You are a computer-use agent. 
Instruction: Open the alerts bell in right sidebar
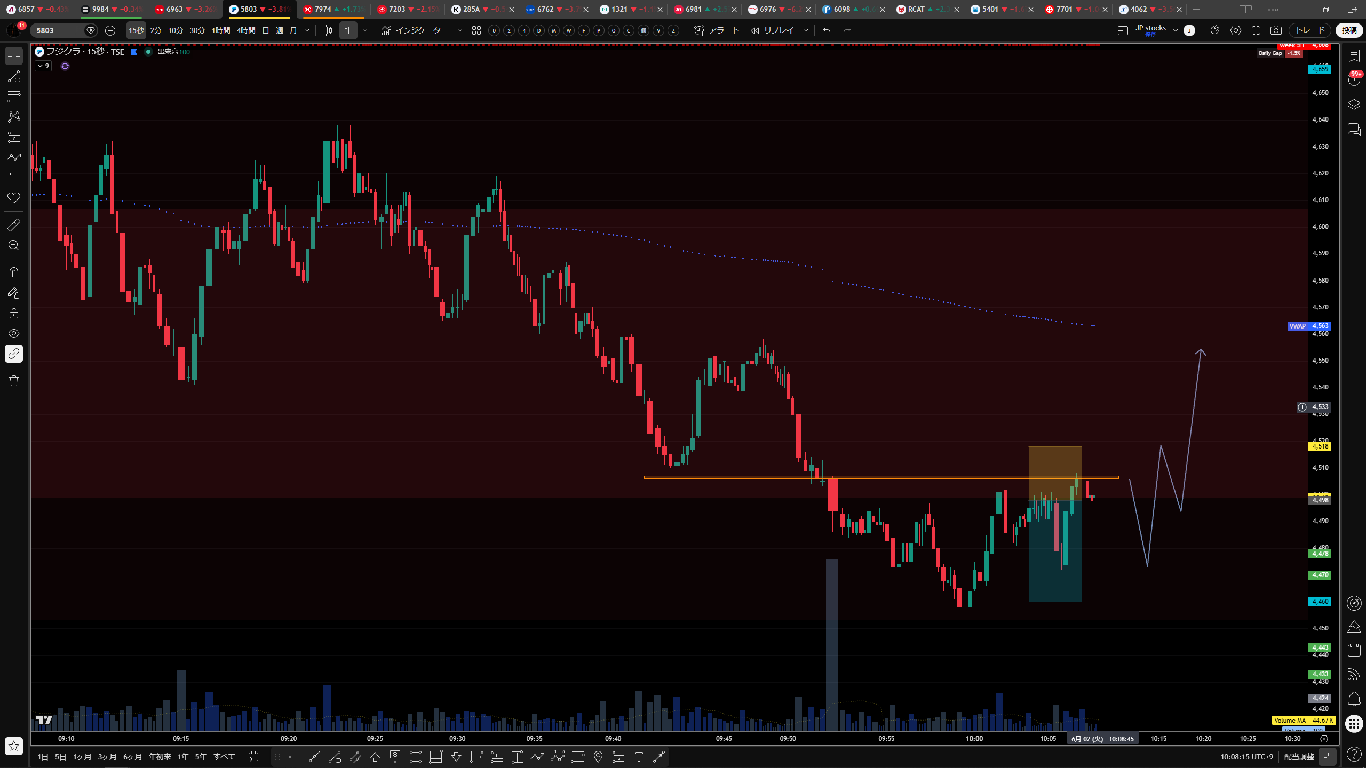pos(1354,698)
